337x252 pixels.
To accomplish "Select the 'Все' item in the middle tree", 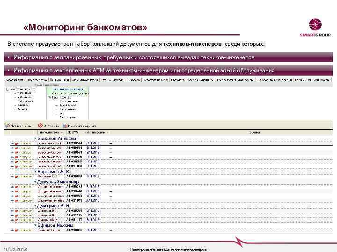I will [x=62, y=113].
